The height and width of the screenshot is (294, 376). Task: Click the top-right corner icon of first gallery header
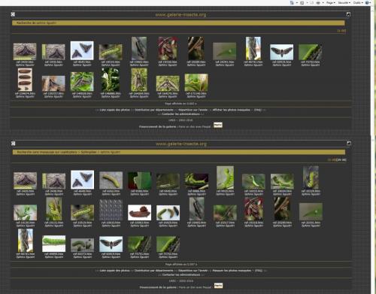coord(348,14)
